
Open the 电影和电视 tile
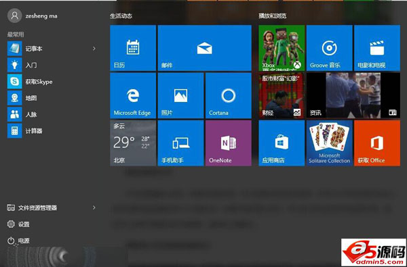[x=377, y=48]
